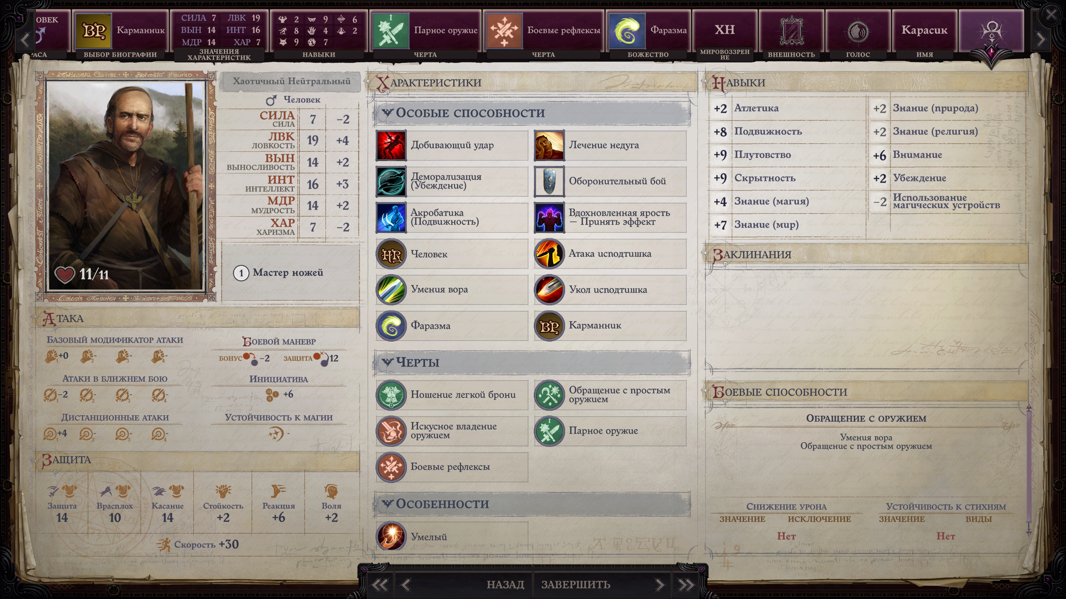Click the Завершить button

pos(575,584)
